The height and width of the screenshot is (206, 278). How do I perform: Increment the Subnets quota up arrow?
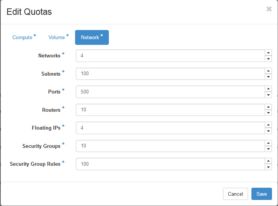point(268,71)
